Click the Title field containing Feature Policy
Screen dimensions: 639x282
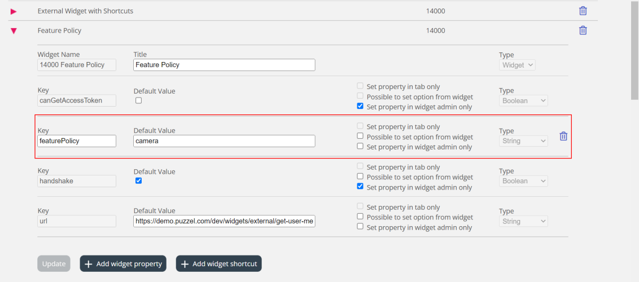point(224,65)
